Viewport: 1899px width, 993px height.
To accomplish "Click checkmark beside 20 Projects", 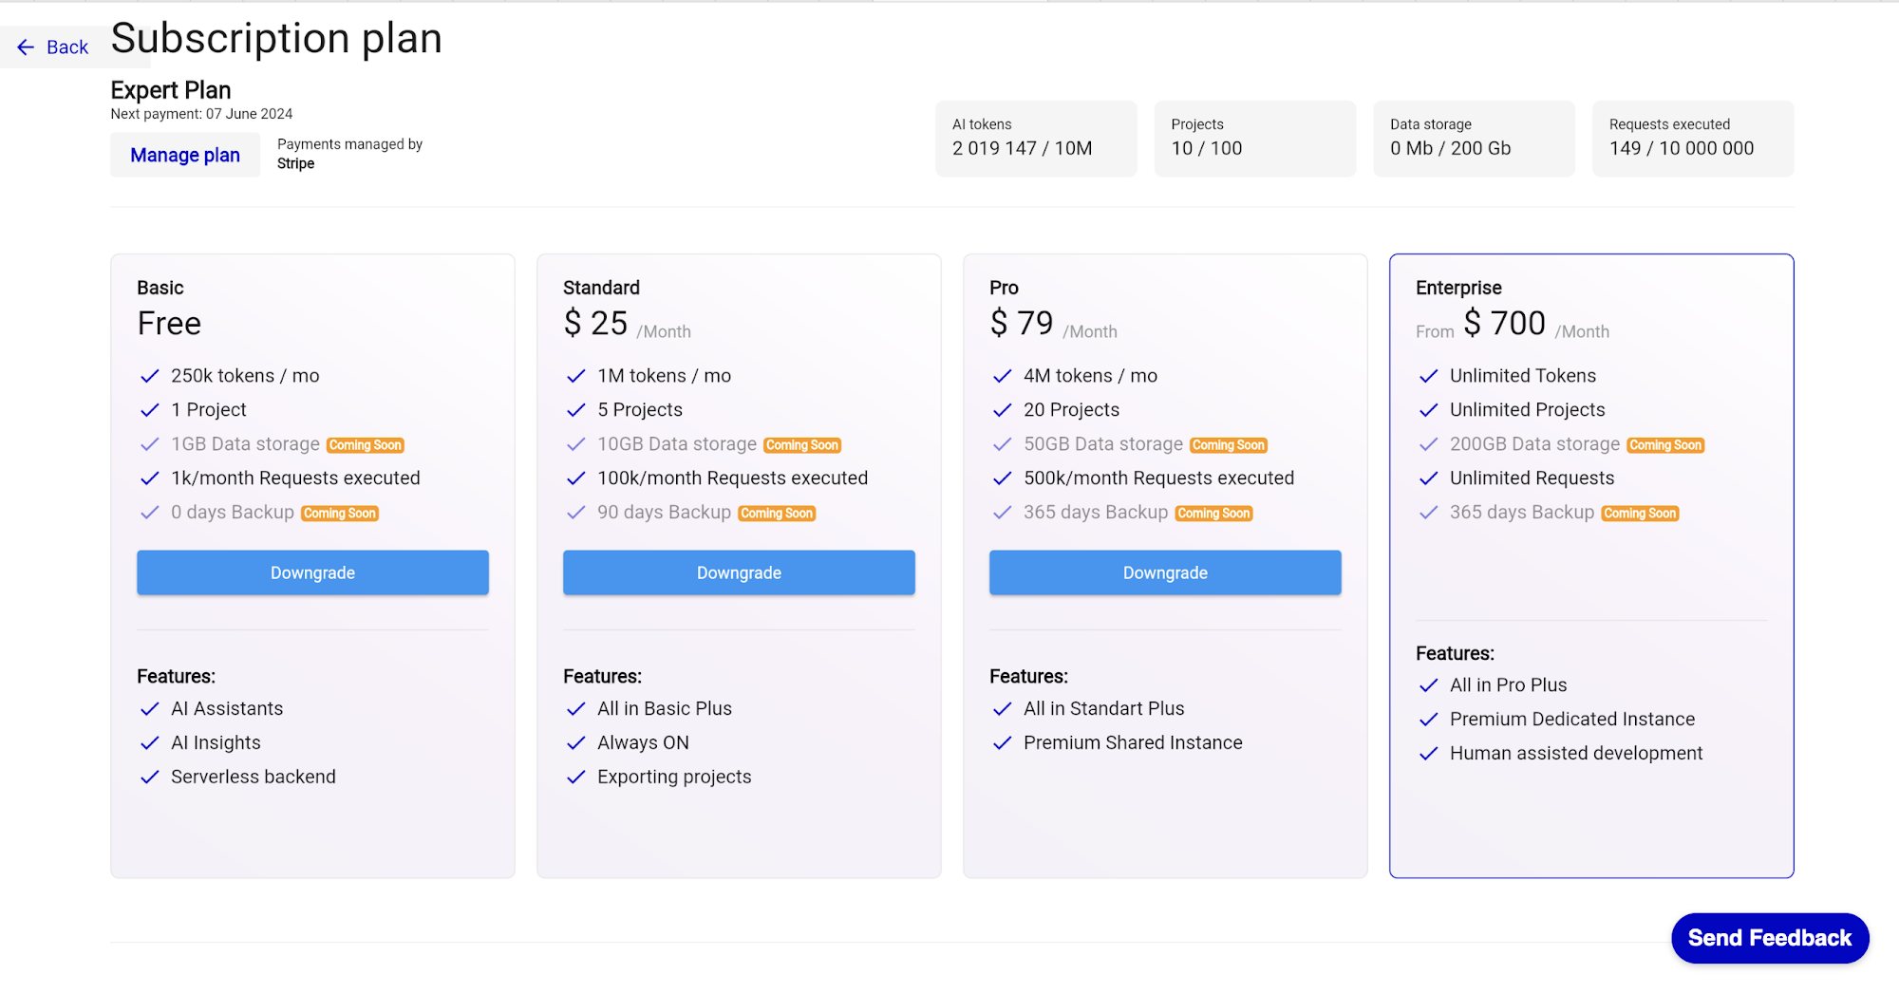I will [1002, 410].
